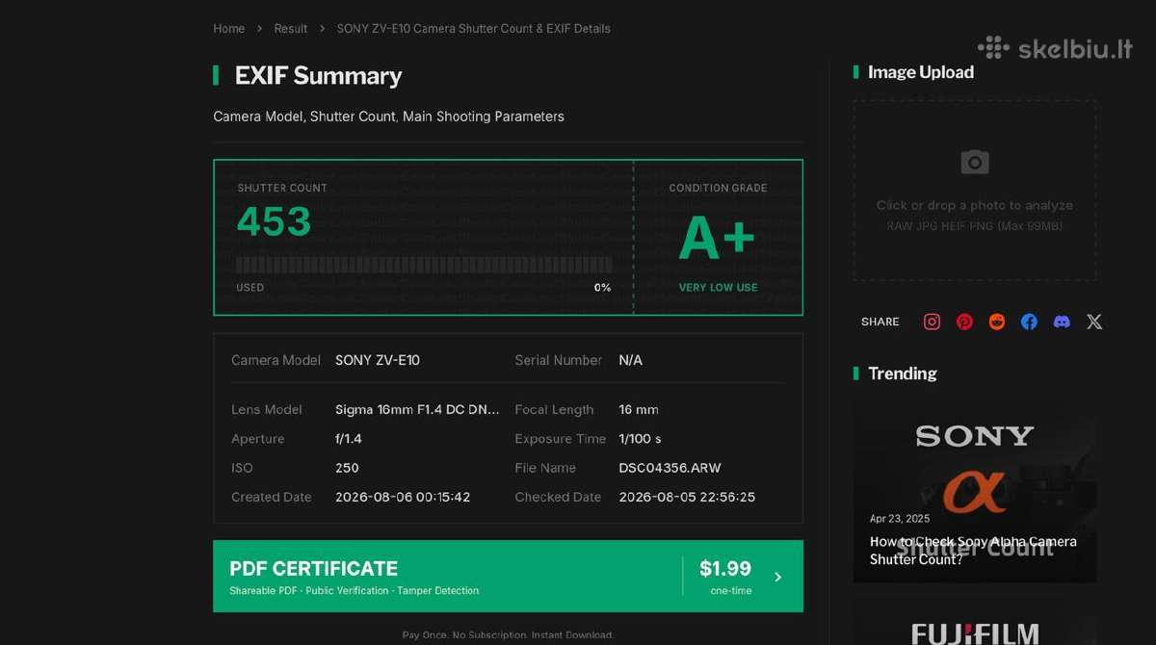Select focal length value 16 mm
This screenshot has height=645, width=1156.
coord(639,409)
